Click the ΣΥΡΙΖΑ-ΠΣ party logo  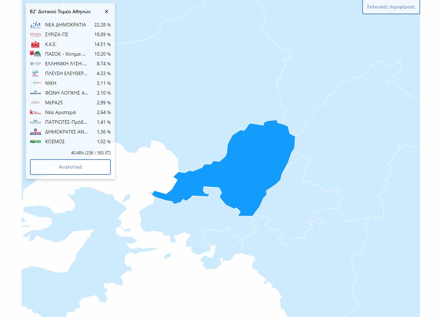click(x=36, y=35)
